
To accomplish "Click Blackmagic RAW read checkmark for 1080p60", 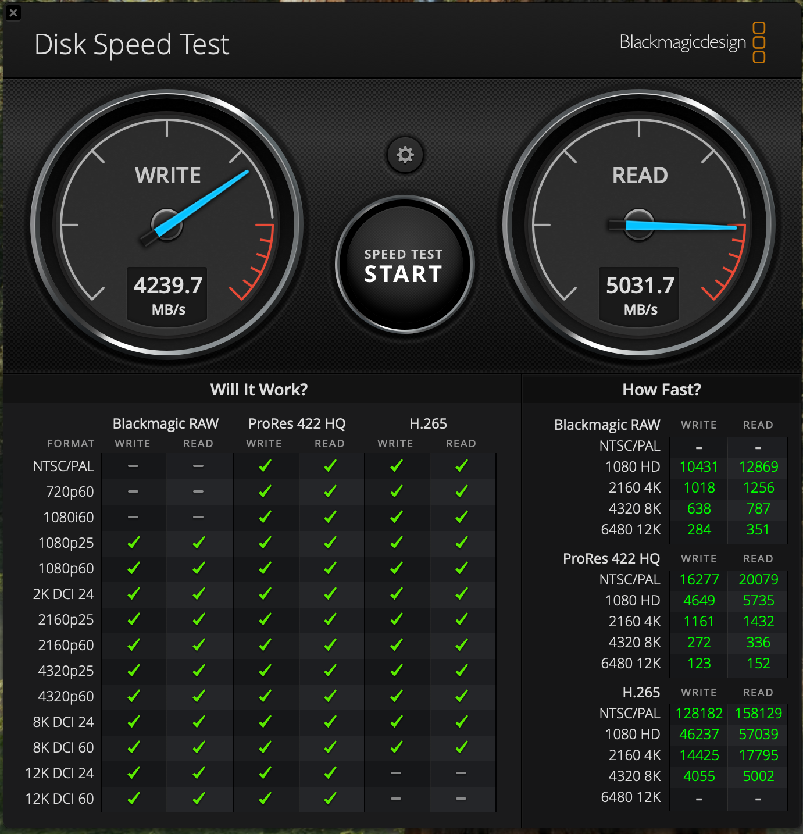I will [x=198, y=568].
